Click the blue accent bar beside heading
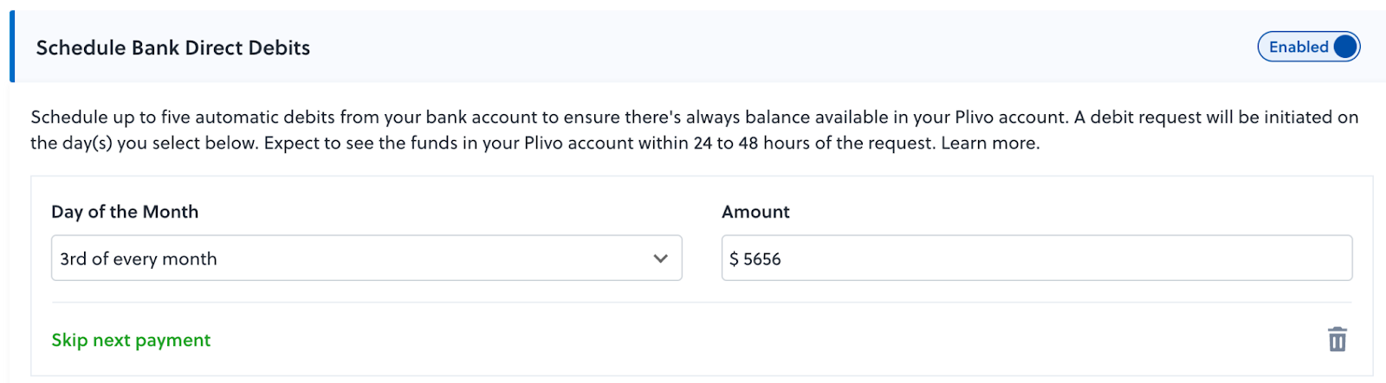 click(12, 47)
